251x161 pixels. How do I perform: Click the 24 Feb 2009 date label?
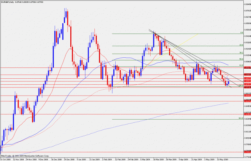pyautogui.click(x=133, y=159)
